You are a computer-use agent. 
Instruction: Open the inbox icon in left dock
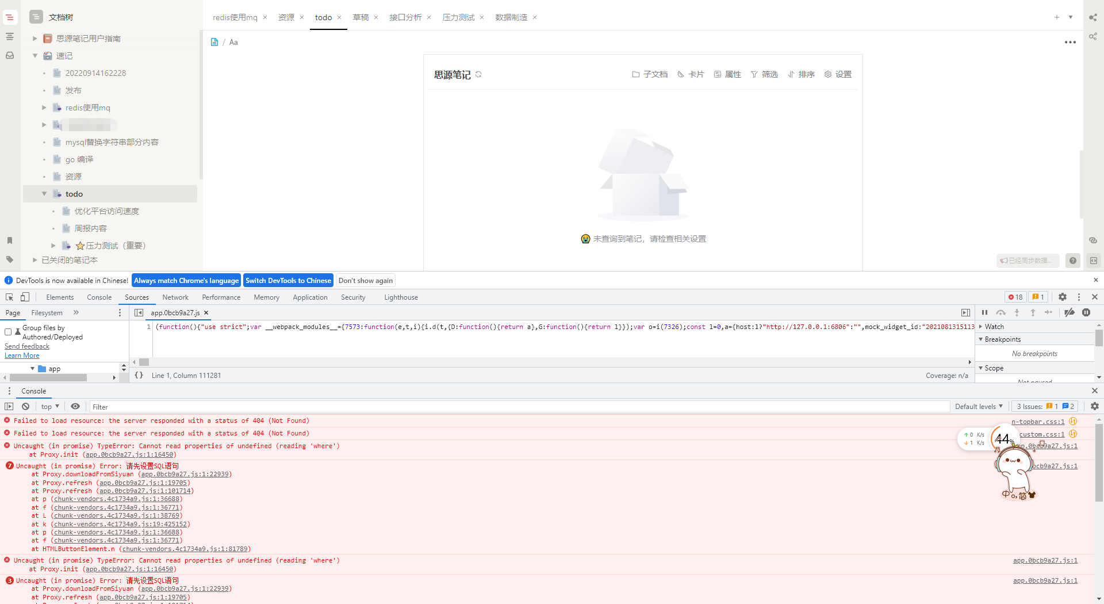pyautogui.click(x=10, y=56)
